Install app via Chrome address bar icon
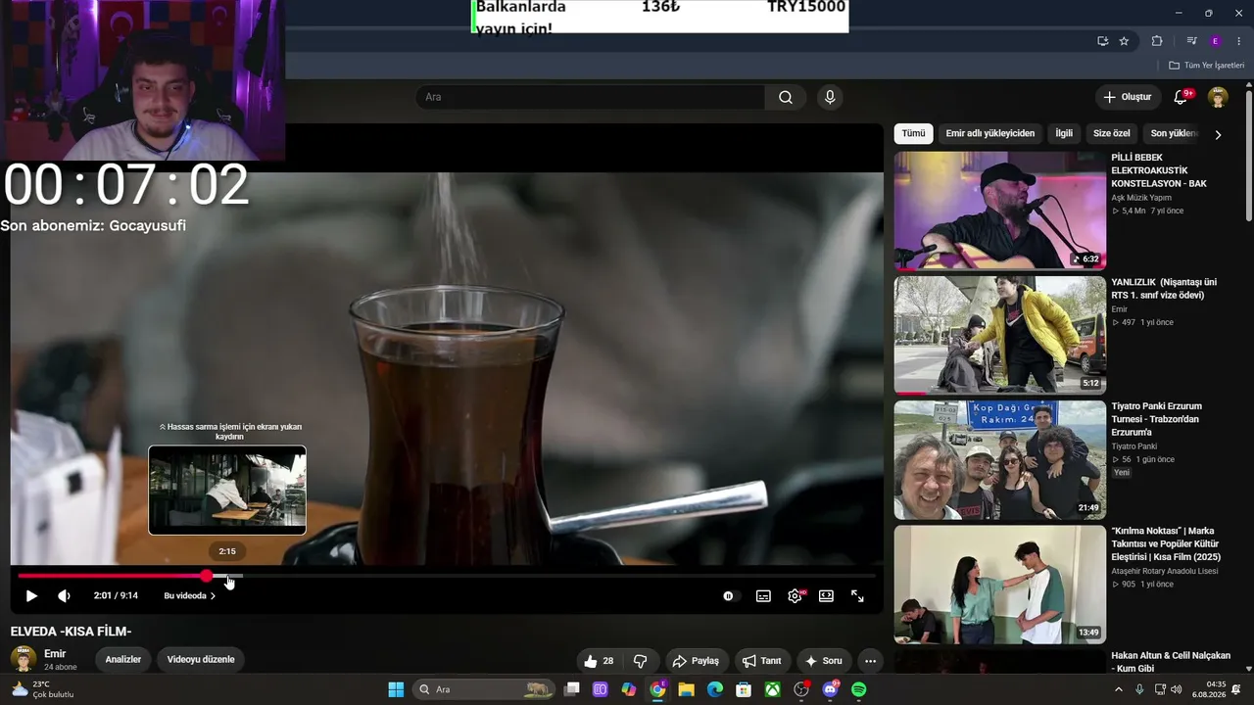1254x705 pixels. (1102, 41)
